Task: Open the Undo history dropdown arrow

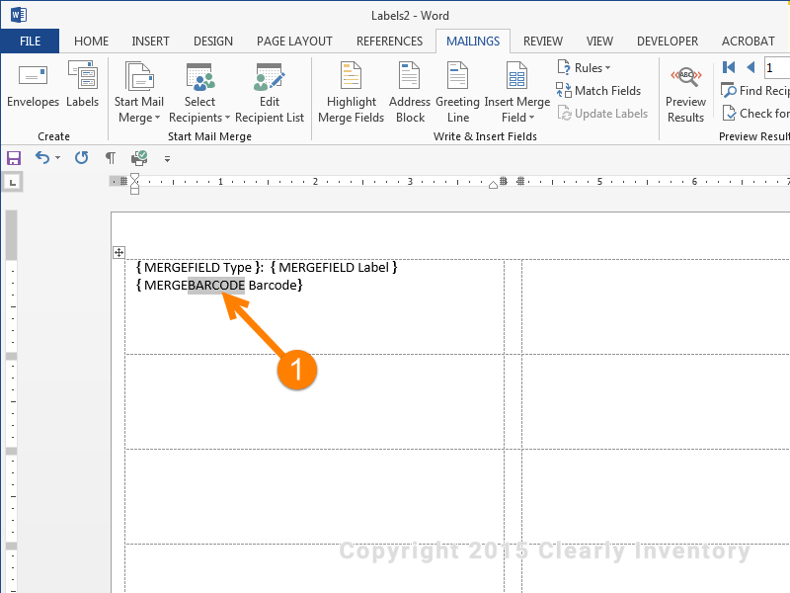Action: [x=58, y=158]
